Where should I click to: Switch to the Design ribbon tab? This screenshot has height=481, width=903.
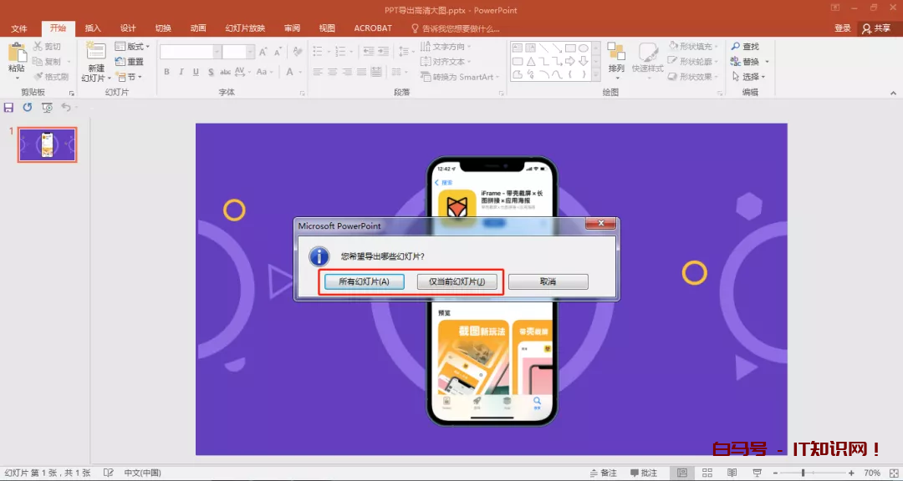point(128,28)
